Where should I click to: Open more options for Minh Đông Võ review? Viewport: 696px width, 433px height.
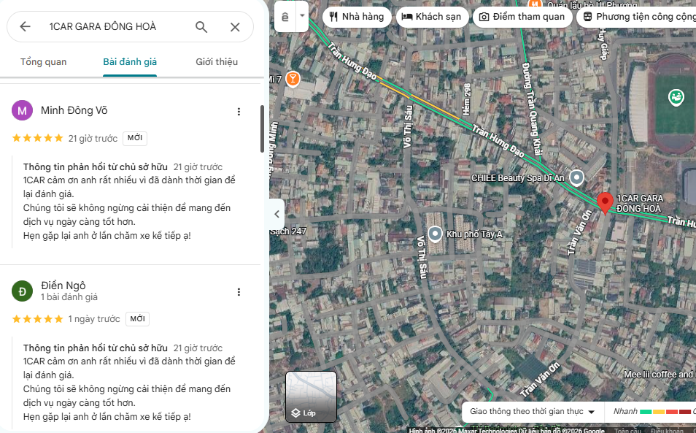pyautogui.click(x=239, y=112)
